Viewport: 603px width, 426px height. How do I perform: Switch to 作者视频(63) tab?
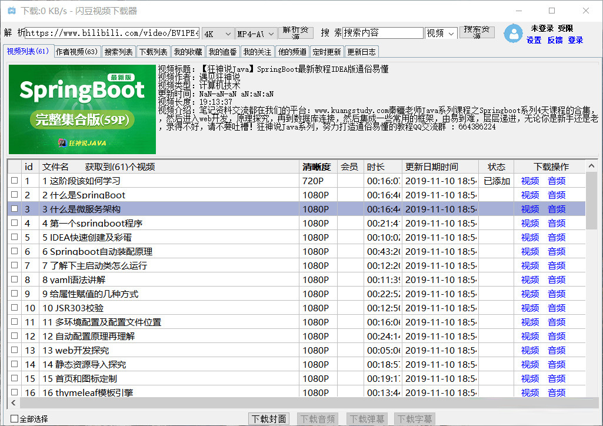pos(77,52)
